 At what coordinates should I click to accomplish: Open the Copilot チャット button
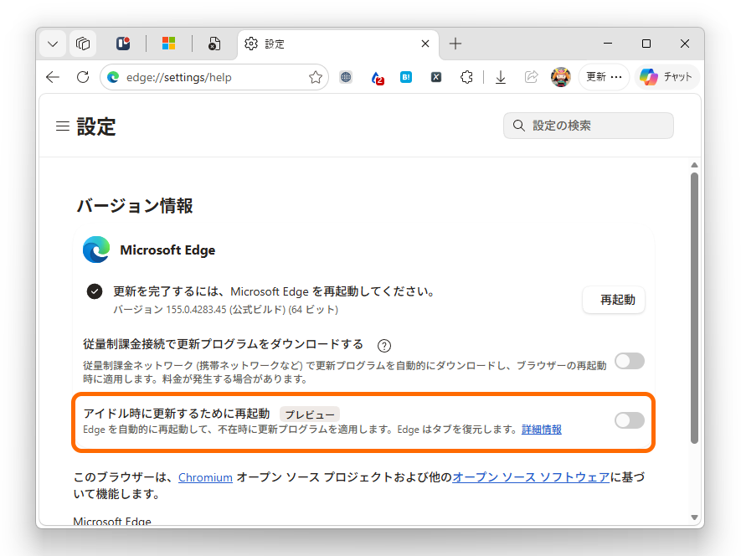[x=666, y=77]
